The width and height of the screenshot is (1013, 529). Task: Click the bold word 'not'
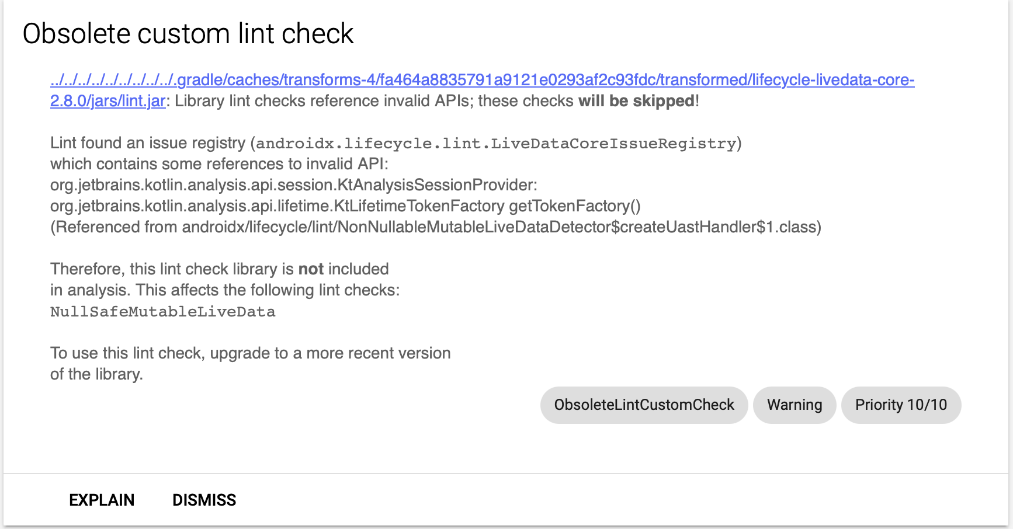(x=311, y=269)
